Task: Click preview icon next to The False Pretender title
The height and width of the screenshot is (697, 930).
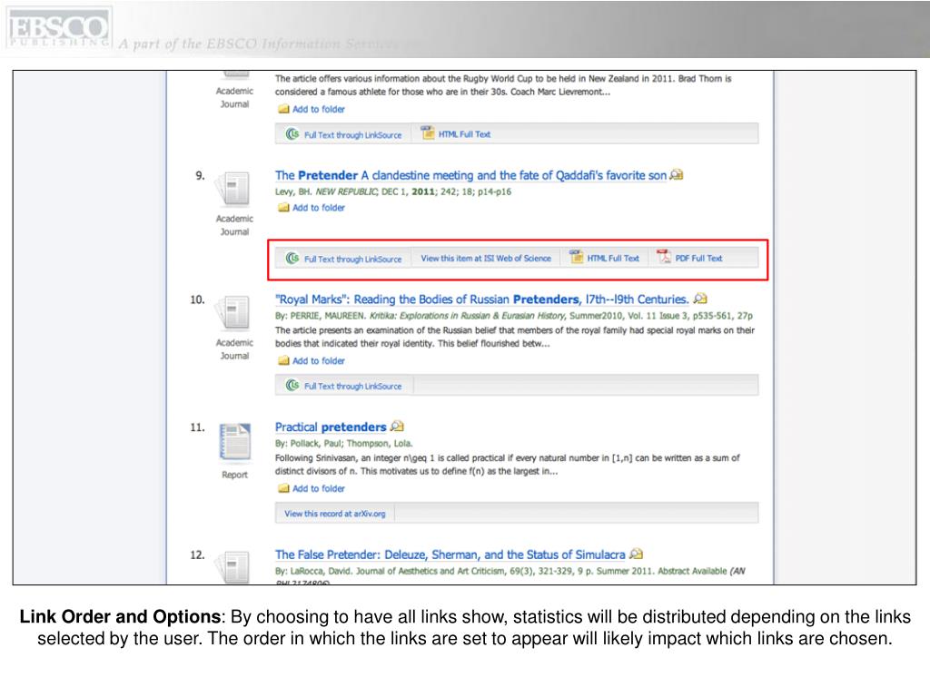Action: coord(636,554)
